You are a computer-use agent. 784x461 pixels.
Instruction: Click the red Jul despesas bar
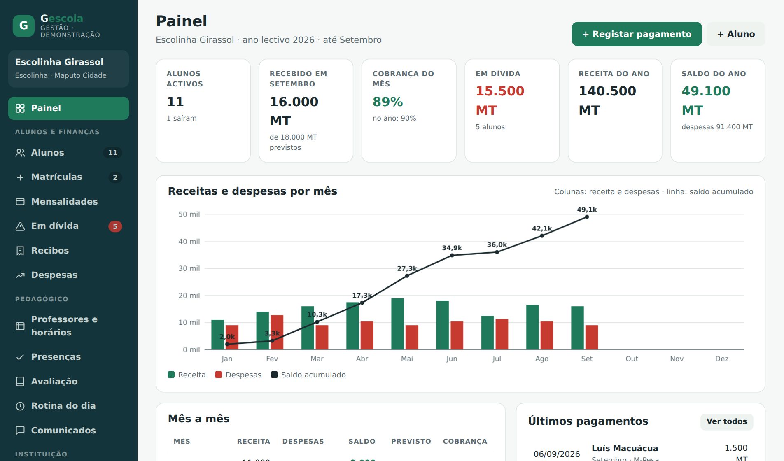pyautogui.click(x=502, y=334)
